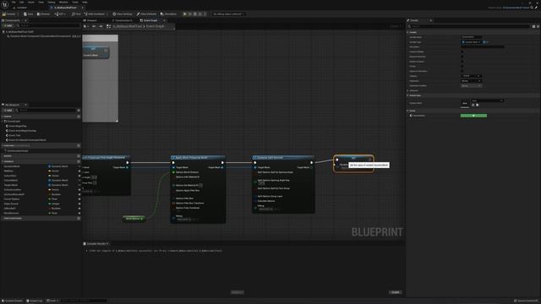541x304 pixels.
Task: Open the Output Log
Action: coord(35,301)
